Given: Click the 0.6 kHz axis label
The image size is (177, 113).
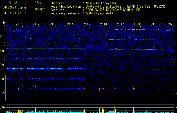Looking at the screenshot, I should click(3, 107).
